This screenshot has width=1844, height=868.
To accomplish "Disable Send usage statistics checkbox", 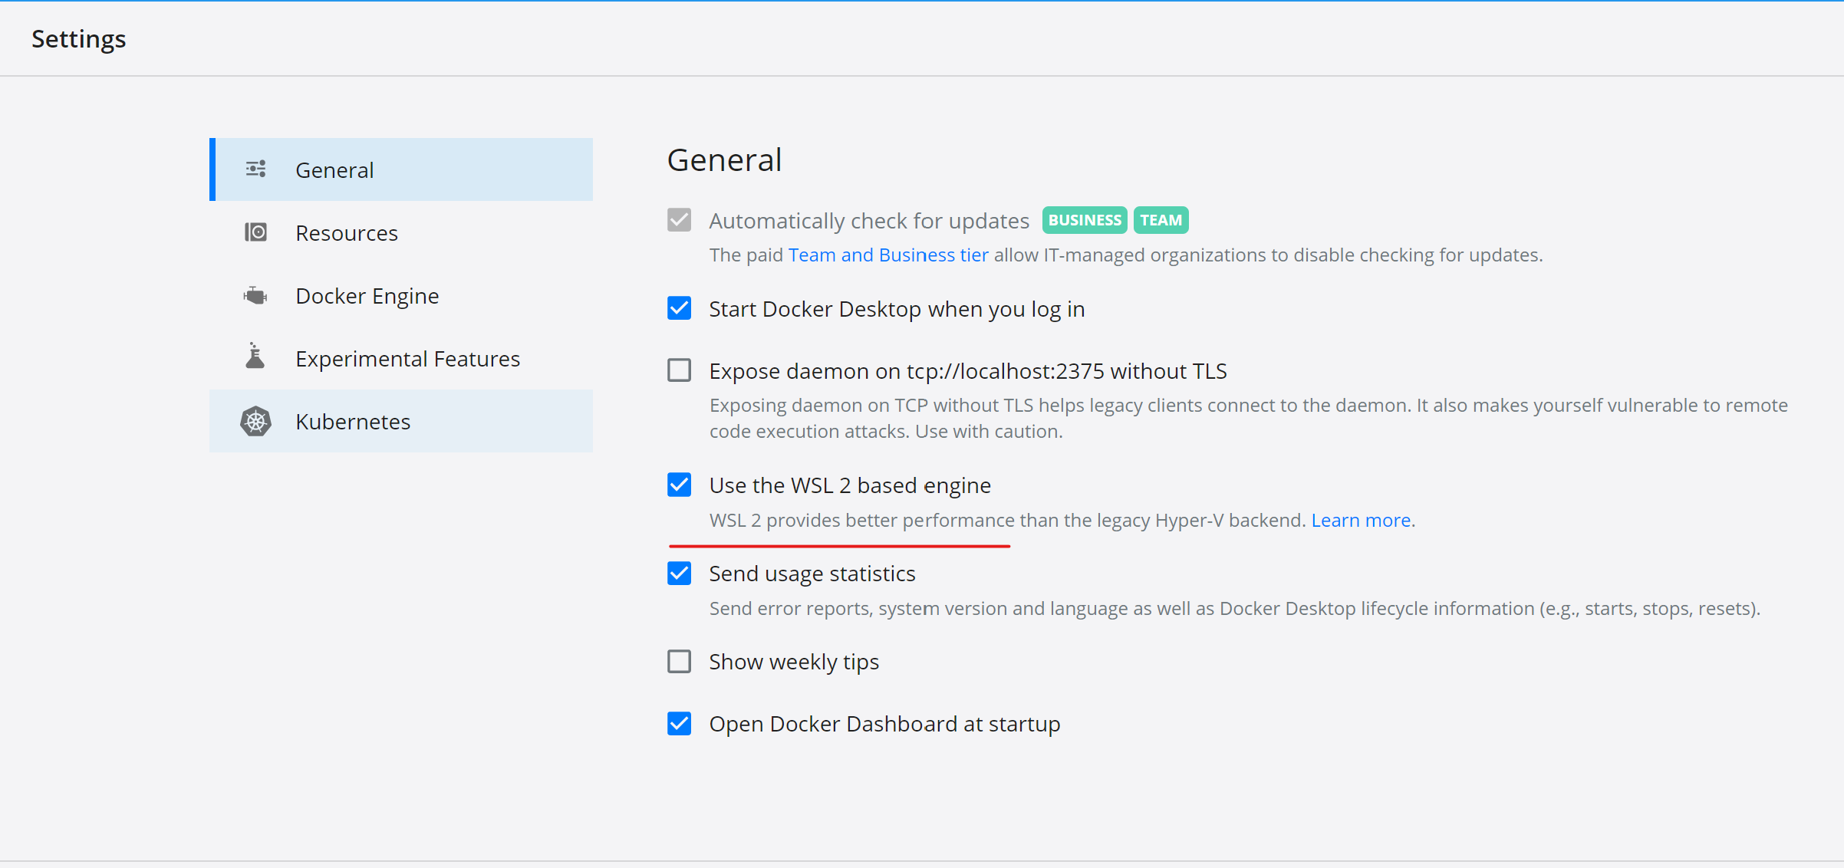I will tap(679, 573).
